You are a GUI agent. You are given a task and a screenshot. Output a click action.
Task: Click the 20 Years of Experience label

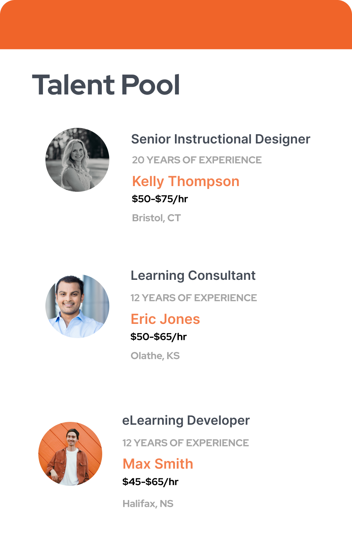[x=197, y=160]
